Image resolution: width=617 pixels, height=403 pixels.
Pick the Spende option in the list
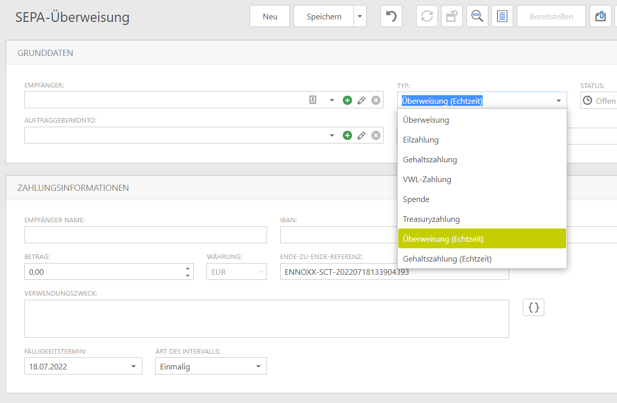click(x=416, y=199)
